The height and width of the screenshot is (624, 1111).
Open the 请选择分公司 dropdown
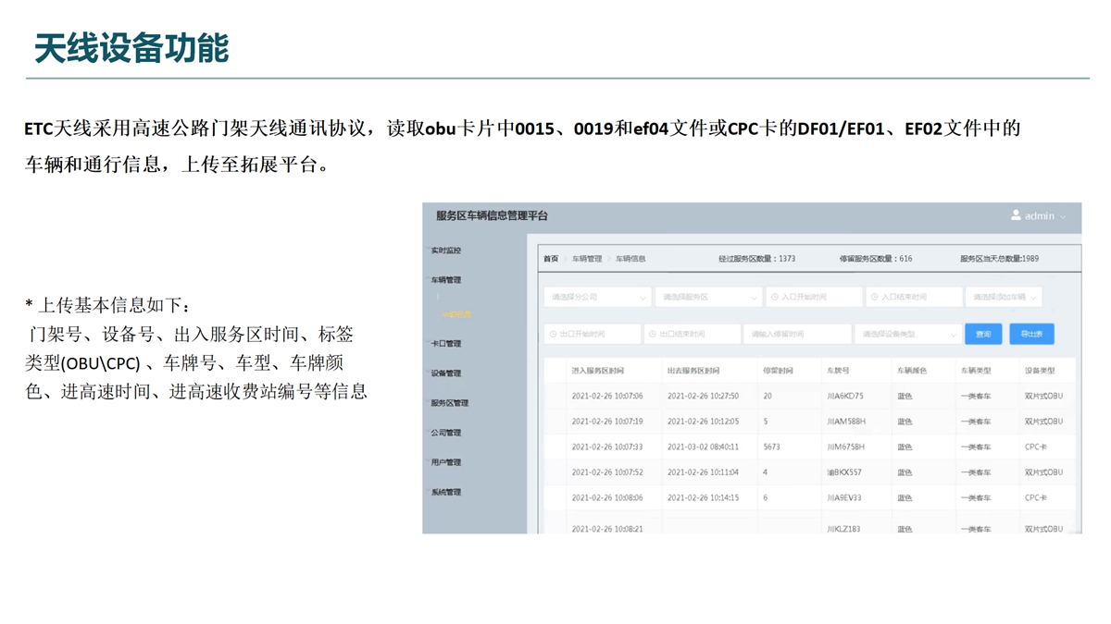[596, 298]
